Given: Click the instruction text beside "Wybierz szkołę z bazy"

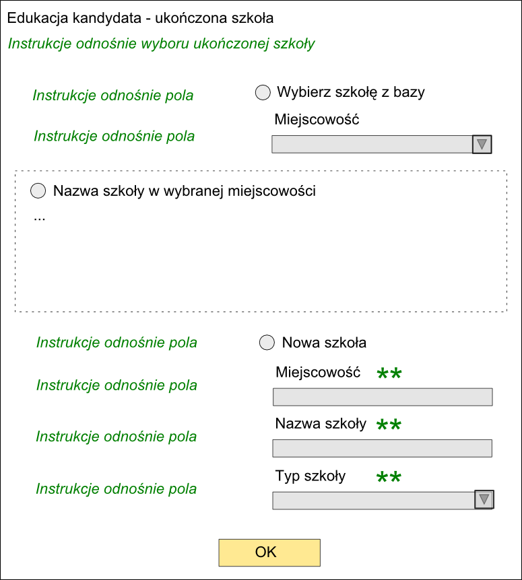Looking at the screenshot, I should tap(113, 96).
